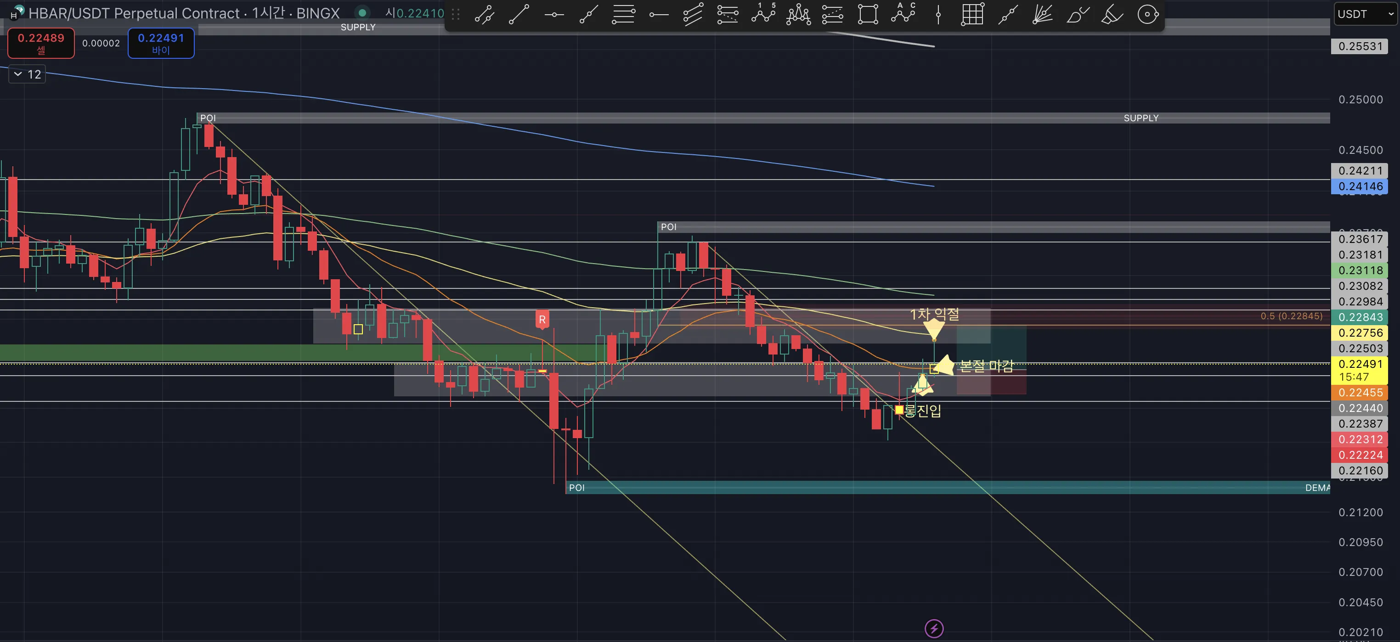The image size is (1400, 642).
Task: Click the red 0.22312 price label
Action: point(1359,439)
